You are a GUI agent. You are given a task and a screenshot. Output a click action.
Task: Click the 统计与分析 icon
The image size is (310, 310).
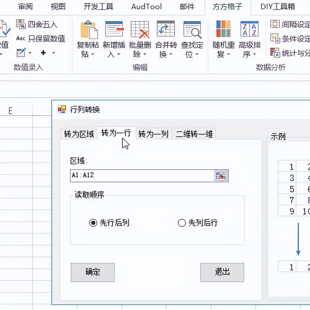[275, 53]
